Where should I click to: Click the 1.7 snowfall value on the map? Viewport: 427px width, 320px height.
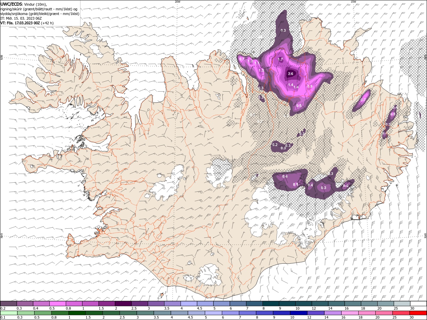[280, 59]
